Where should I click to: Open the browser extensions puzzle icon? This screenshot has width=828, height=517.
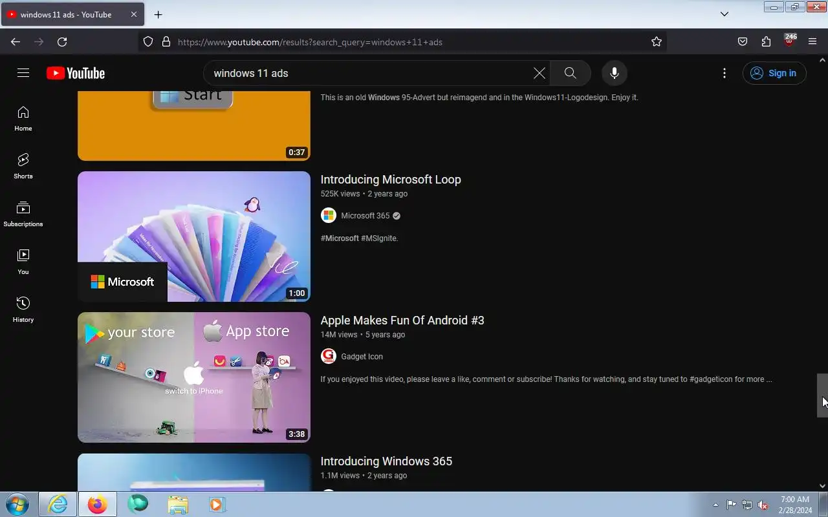pyautogui.click(x=766, y=42)
